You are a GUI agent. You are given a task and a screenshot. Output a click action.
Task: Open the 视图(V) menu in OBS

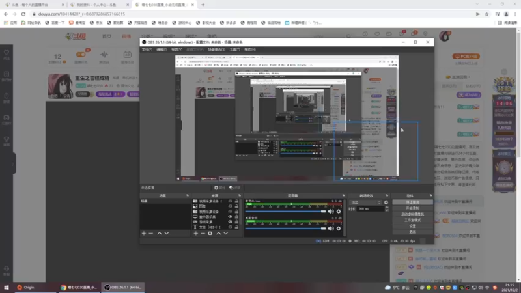[x=176, y=49]
